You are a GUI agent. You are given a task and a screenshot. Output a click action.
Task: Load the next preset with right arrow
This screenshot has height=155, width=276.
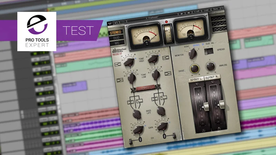click(x=188, y=13)
